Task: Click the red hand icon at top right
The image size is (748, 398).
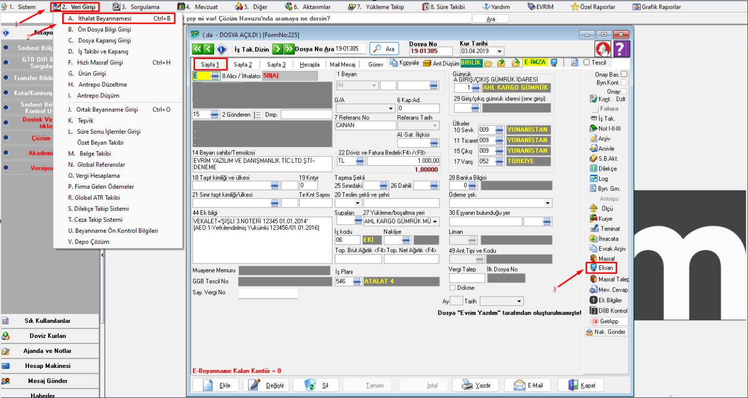Action: (603, 49)
